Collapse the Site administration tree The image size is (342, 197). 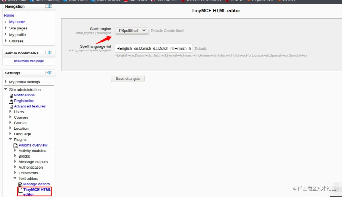6,89
